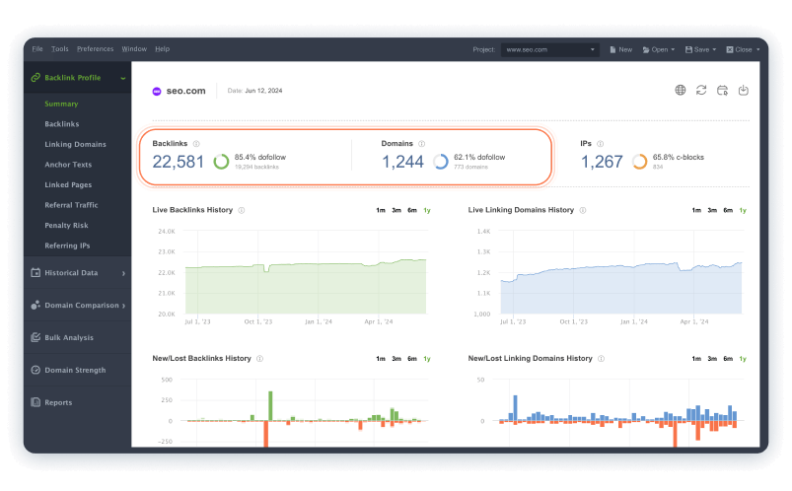Open the Save dropdown
Screen dimensions: 792x491
pyautogui.click(x=700, y=49)
